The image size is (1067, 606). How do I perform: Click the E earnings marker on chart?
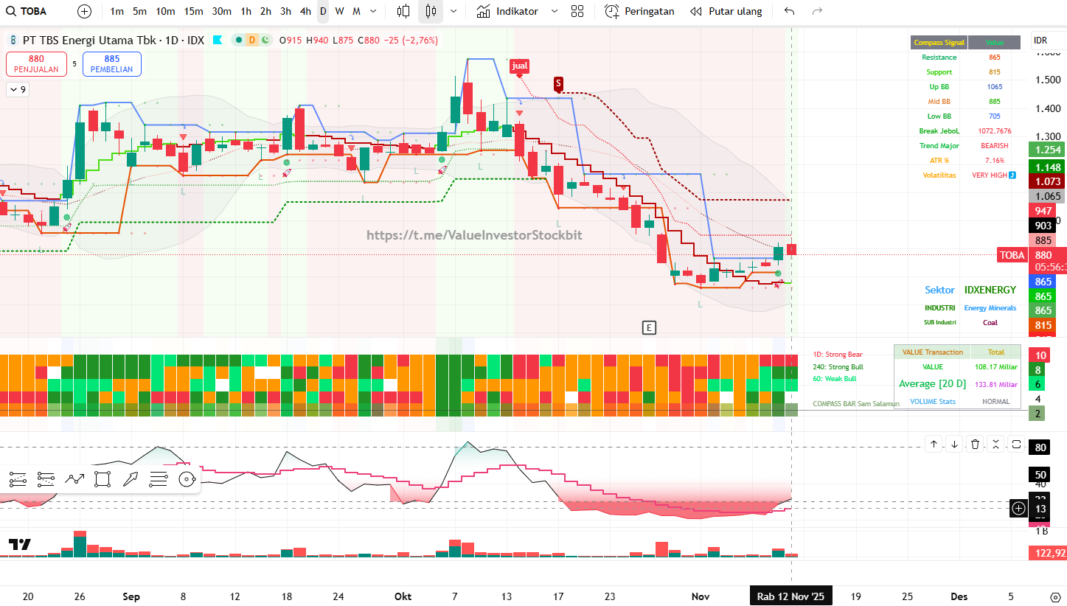pyautogui.click(x=649, y=327)
